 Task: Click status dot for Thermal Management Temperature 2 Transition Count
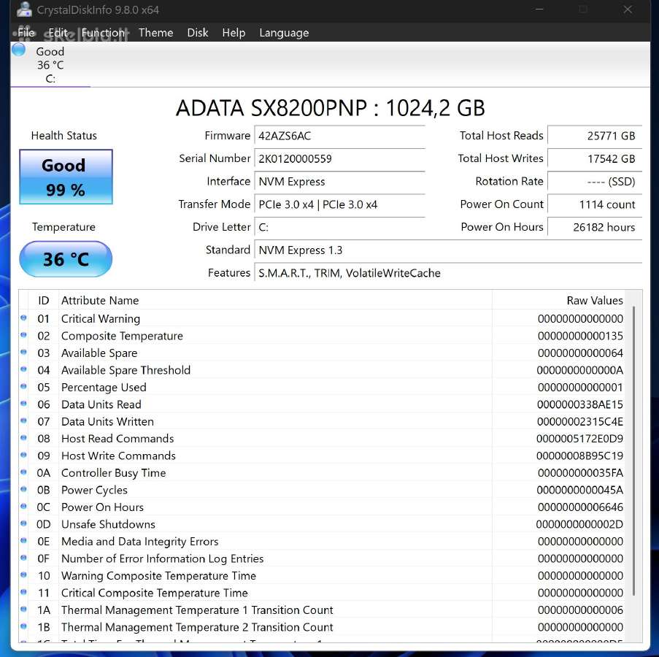pos(23,626)
